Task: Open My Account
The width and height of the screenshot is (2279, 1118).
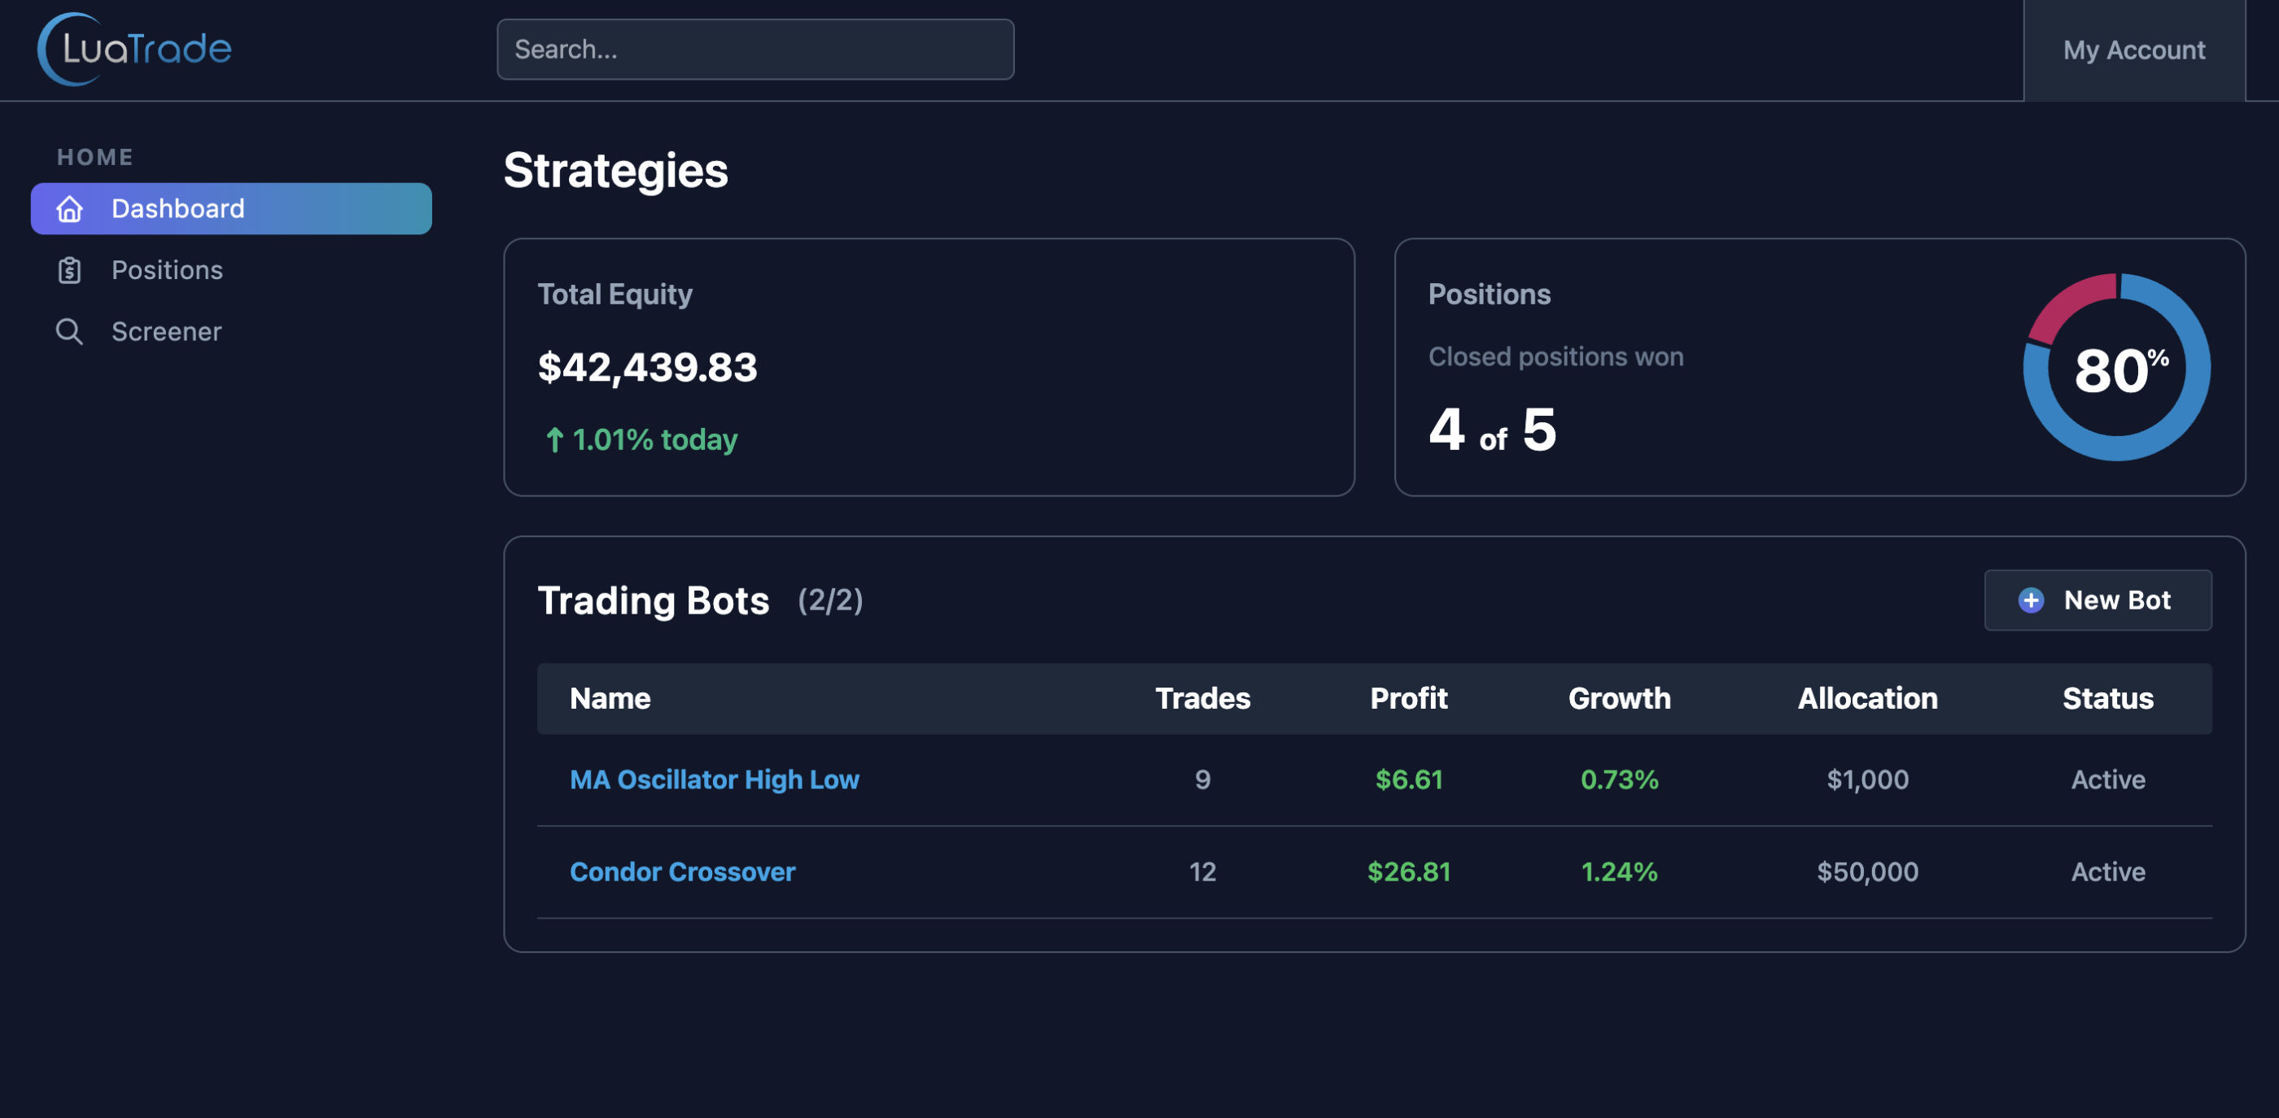Action: click(2134, 50)
